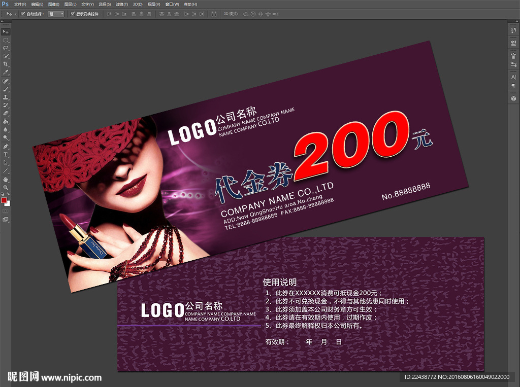Select the Pen tool

pyautogui.click(x=6, y=147)
